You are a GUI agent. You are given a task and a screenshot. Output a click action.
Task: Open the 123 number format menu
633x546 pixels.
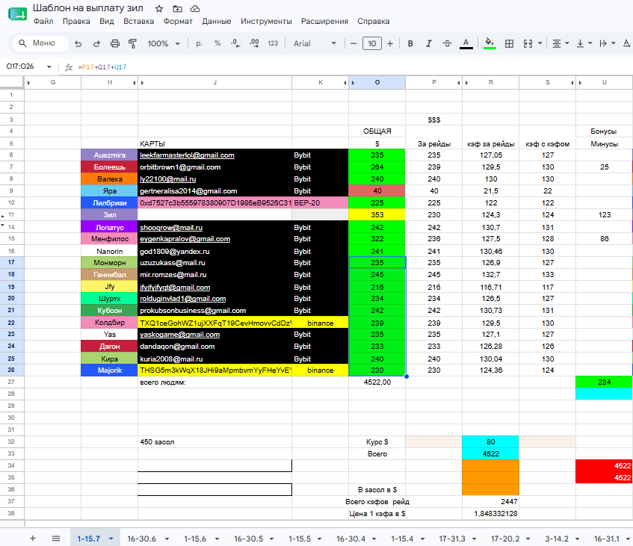[273, 43]
